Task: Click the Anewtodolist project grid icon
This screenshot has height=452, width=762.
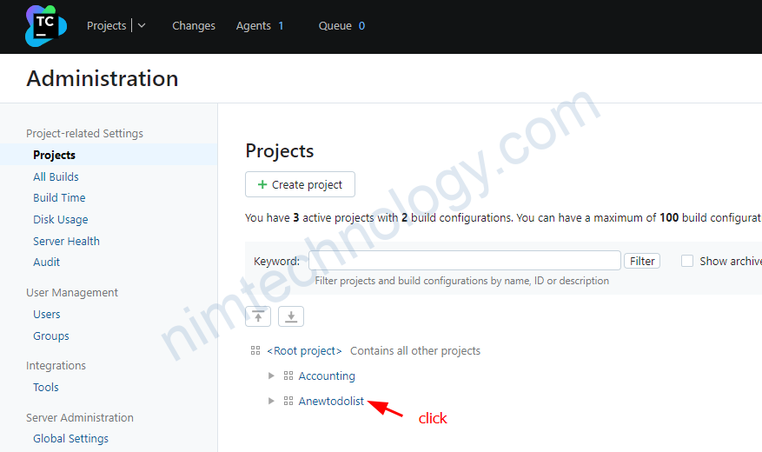Action: pyautogui.click(x=288, y=401)
